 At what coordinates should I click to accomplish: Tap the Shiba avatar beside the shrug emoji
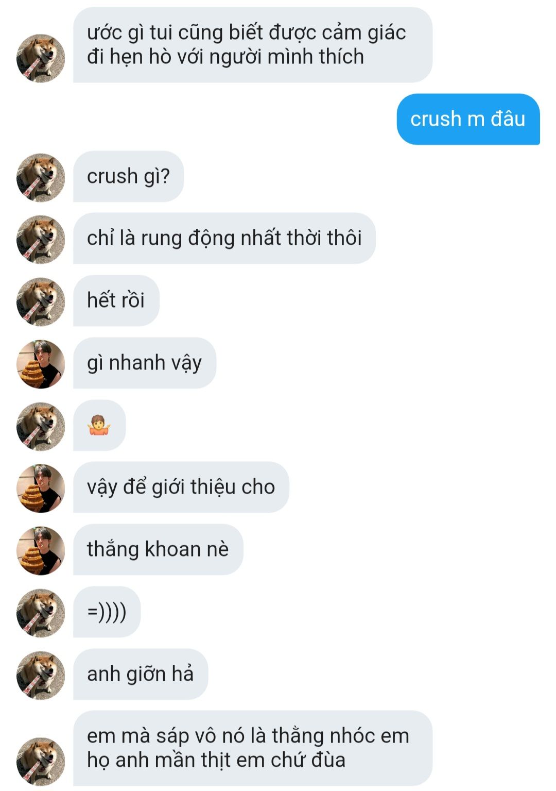pos(41,426)
